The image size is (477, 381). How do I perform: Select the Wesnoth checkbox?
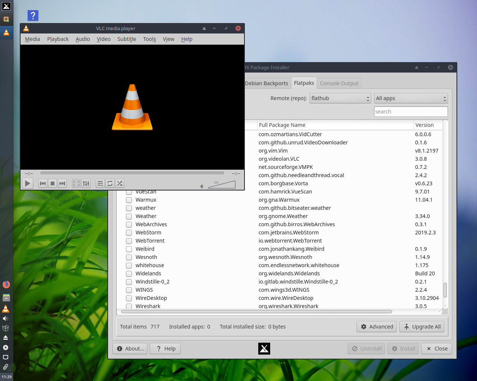[x=129, y=257]
